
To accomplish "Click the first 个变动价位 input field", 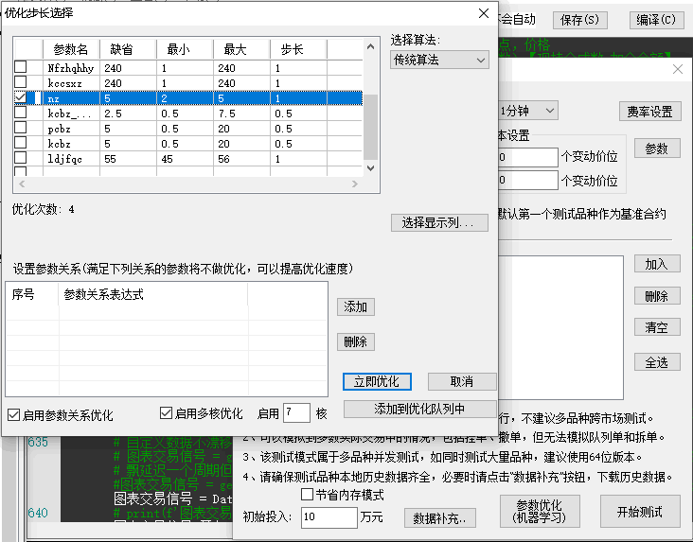I will (528, 157).
